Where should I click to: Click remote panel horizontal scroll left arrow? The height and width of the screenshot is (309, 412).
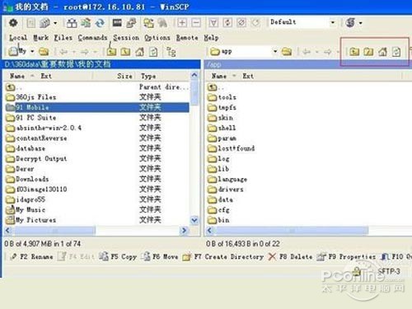[x=209, y=231]
